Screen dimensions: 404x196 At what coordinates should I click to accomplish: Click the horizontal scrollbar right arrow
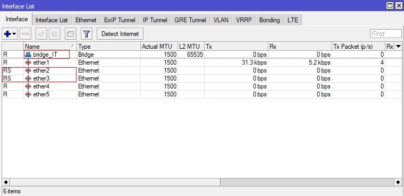coord(398,182)
